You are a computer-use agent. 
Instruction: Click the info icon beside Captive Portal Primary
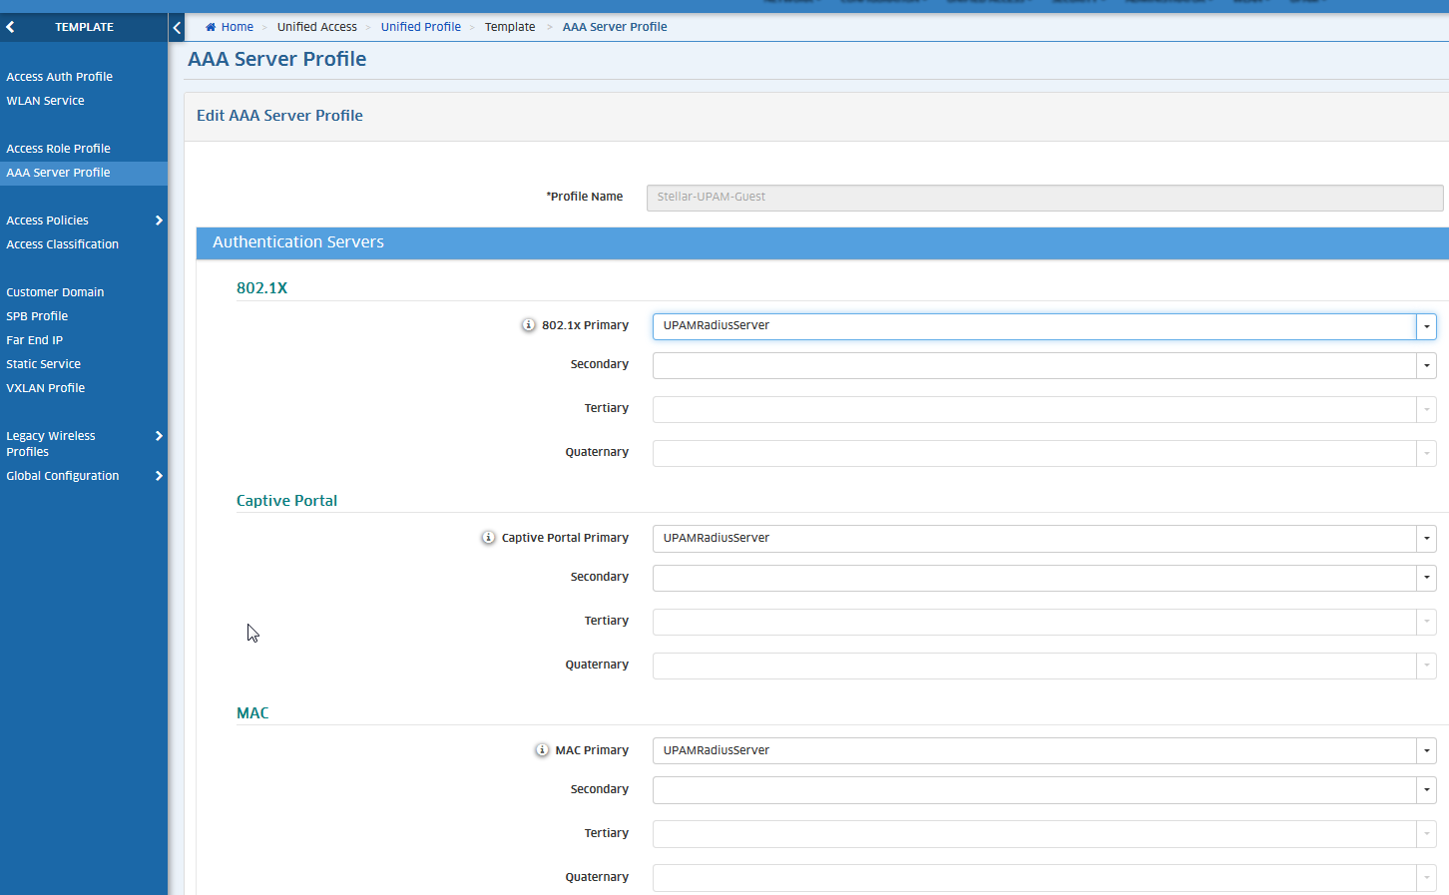pyautogui.click(x=488, y=538)
